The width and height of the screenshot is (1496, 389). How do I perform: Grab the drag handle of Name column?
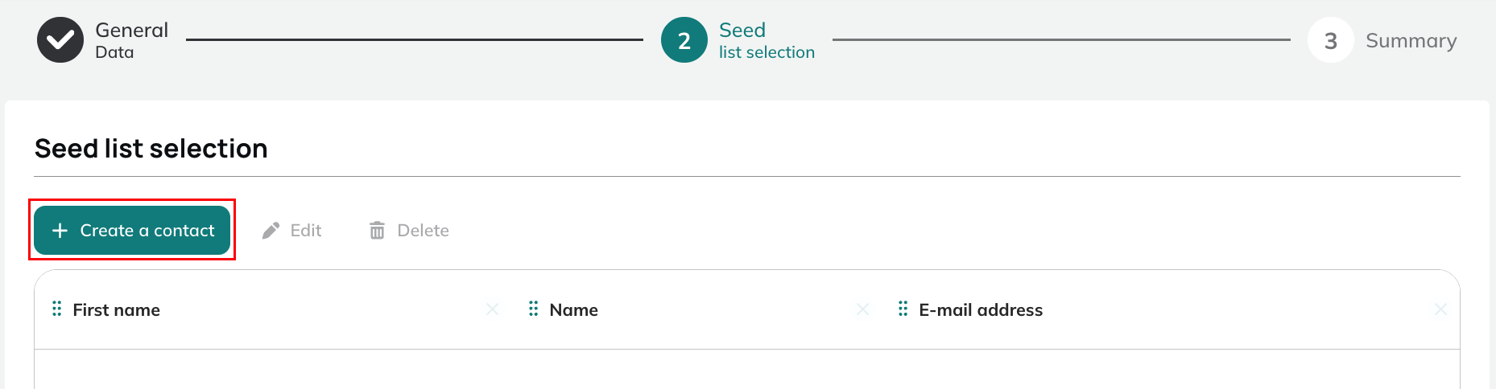click(533, 309)
